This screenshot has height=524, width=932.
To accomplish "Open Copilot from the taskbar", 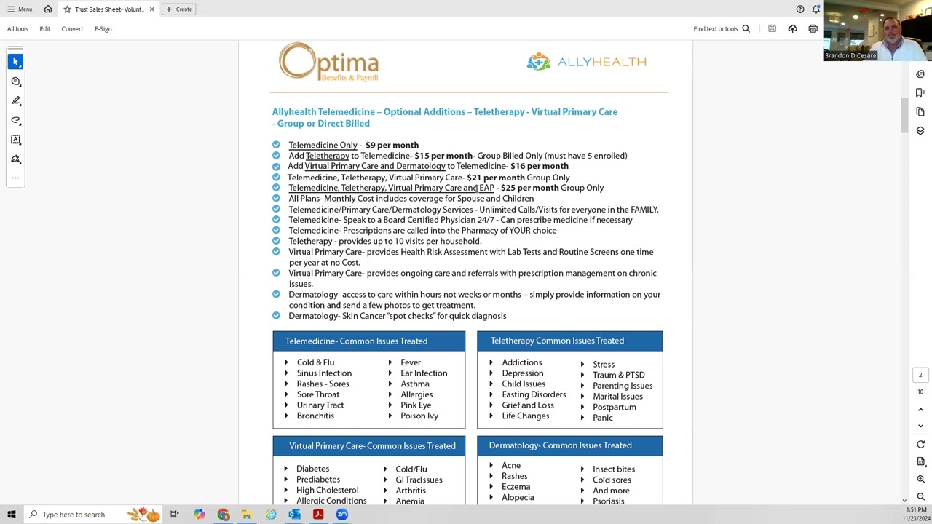I will 199,515.
